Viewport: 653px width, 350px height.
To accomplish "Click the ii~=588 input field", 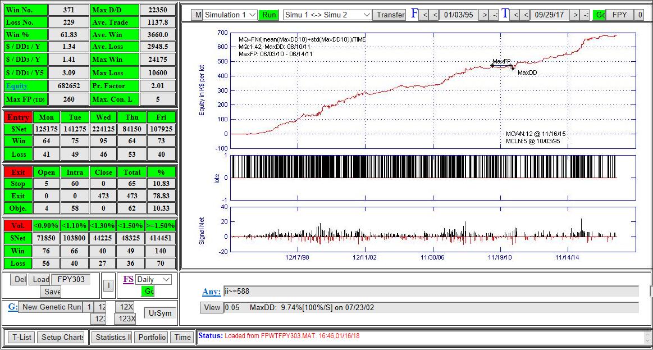I will 431,291.
